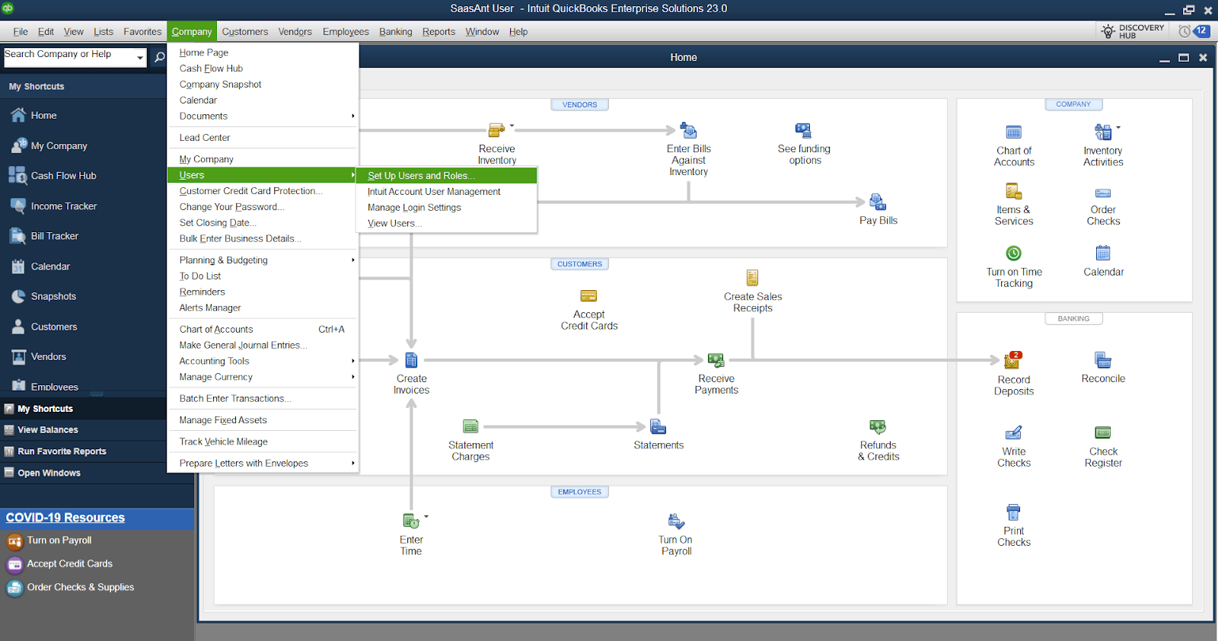
Task: Click the Chart of Accounts icon
Action: 1014,132
